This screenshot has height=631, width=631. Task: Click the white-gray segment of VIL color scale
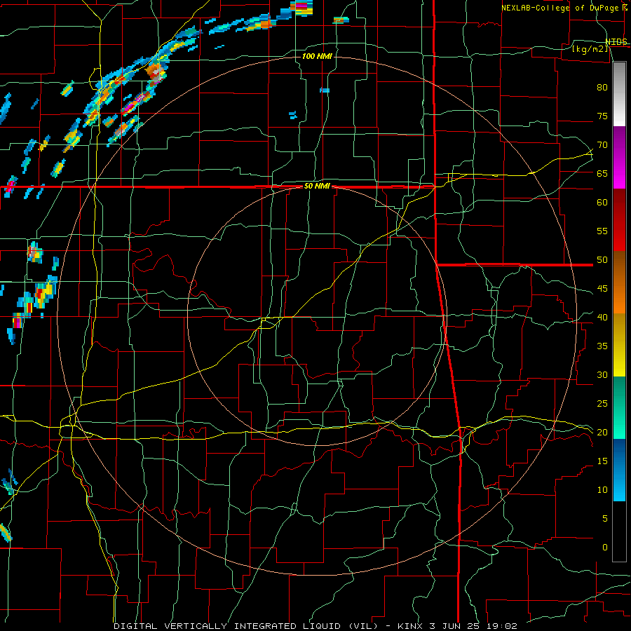click(619, 94)
